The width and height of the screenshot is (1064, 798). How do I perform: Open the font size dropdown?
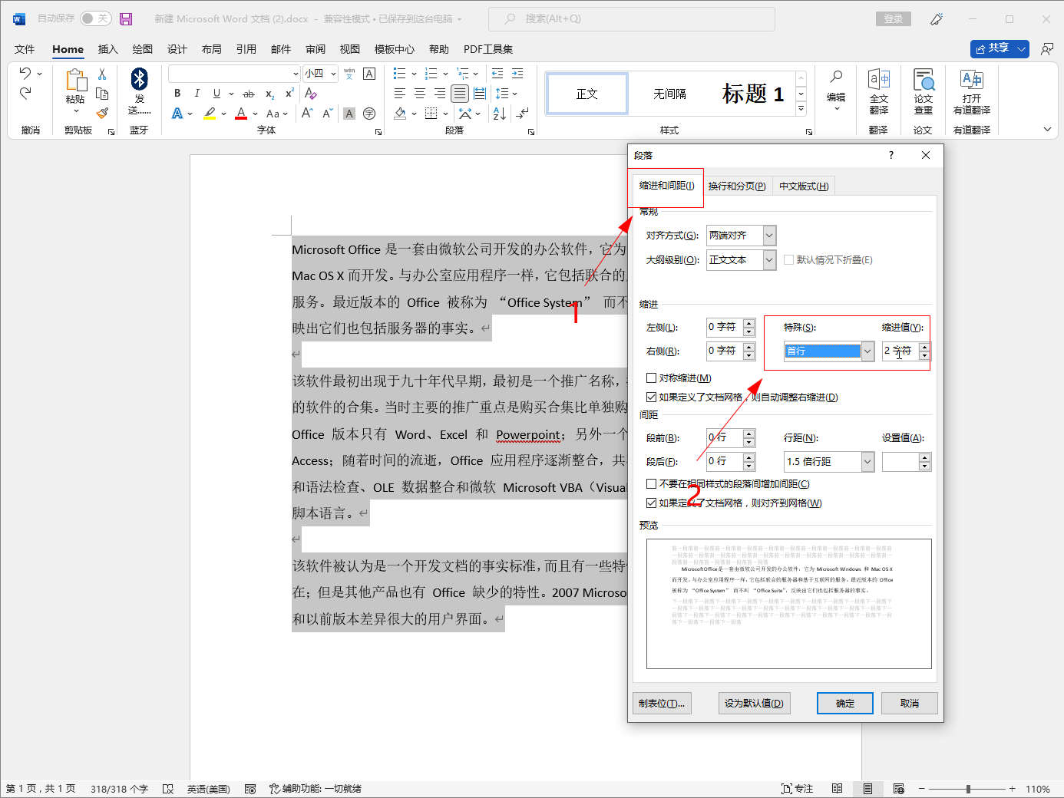coord(334,74)
